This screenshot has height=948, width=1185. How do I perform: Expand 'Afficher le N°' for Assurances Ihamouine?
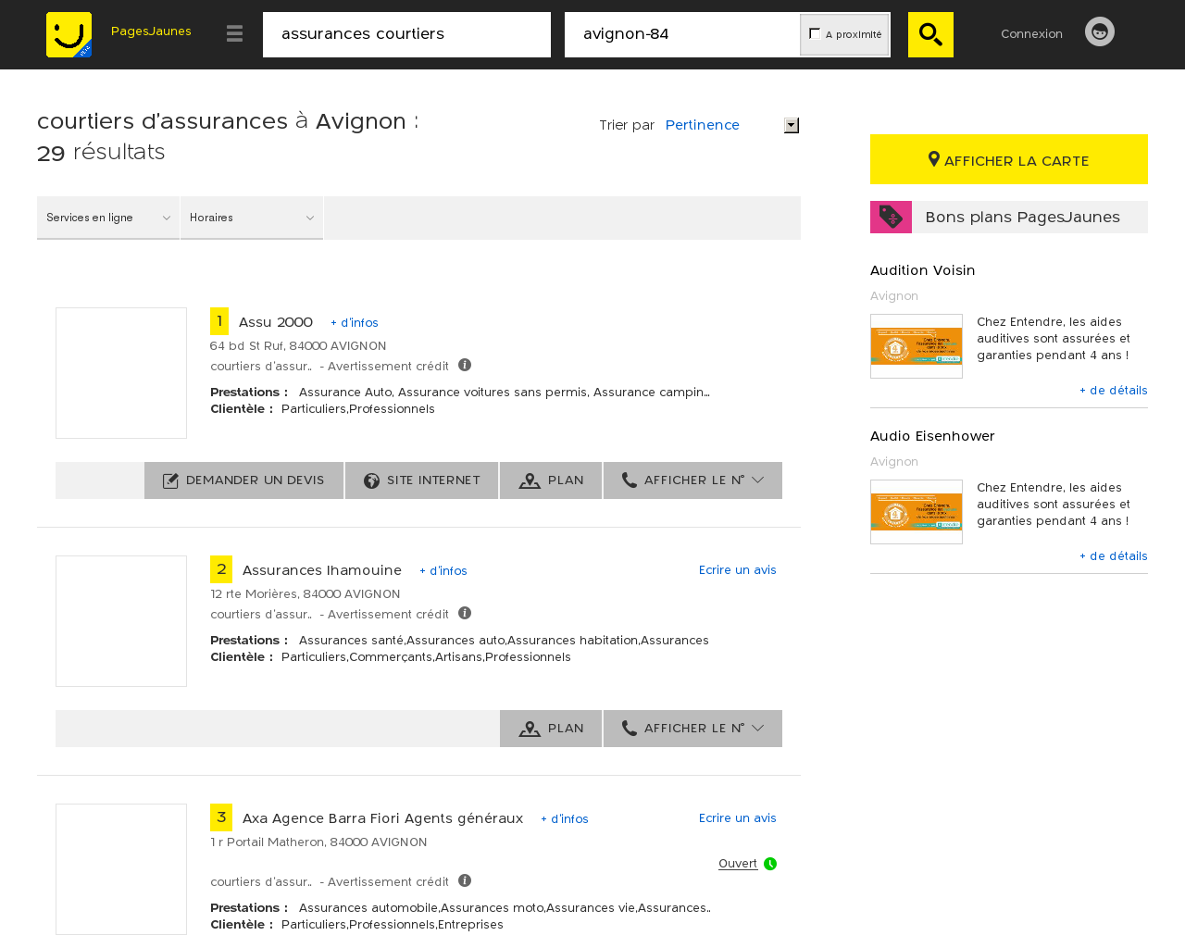692,729
